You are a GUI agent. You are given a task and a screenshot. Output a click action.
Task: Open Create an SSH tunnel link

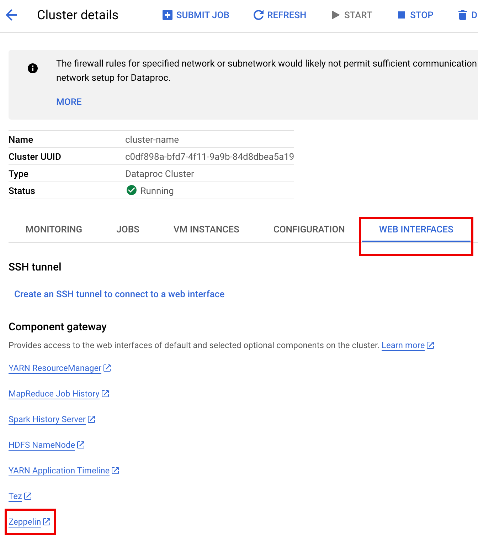[119, 294]
